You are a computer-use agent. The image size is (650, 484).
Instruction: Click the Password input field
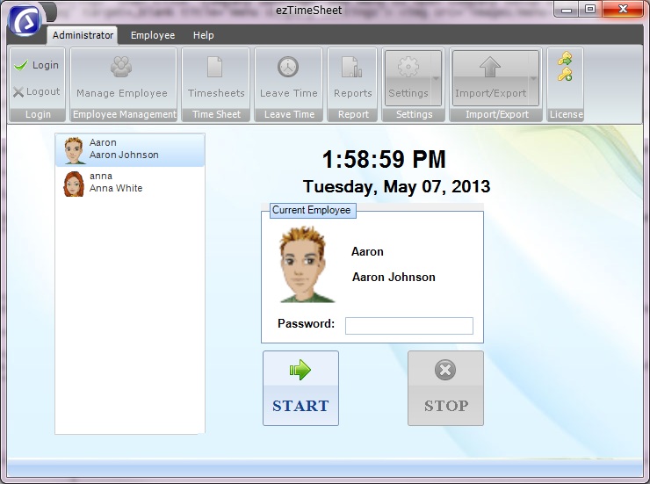coord(408,326)
